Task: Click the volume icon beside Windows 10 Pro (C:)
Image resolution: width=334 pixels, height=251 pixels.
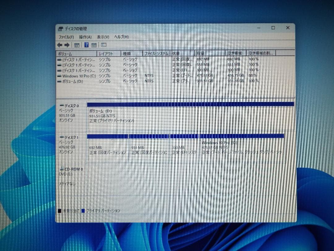Action: 60,76
